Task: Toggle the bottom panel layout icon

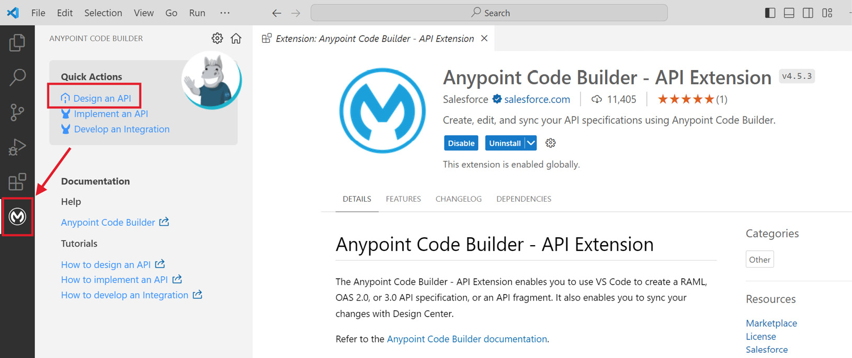Action: [x=789, y=13]
